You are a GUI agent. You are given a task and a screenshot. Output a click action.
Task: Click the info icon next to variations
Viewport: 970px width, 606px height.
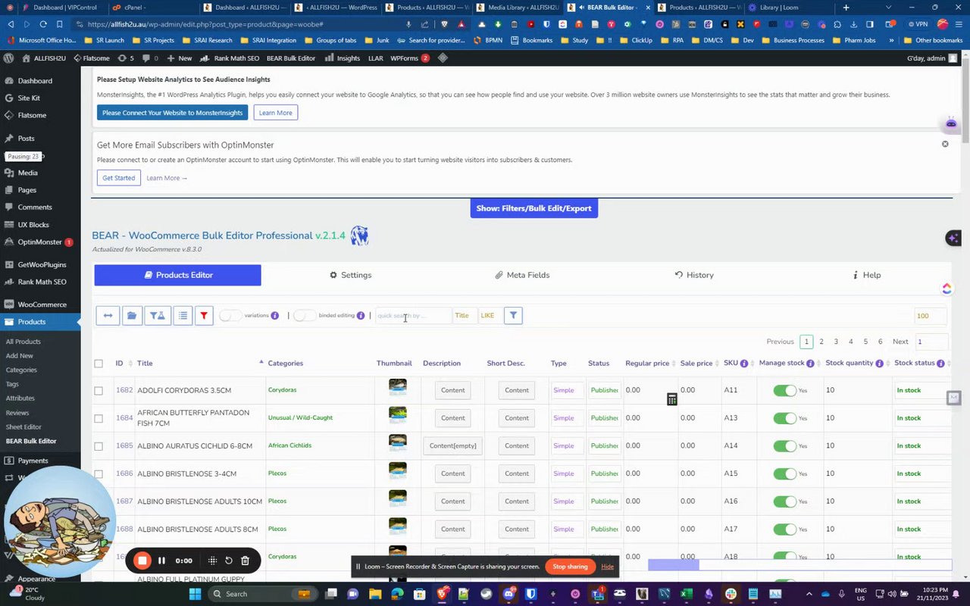click(x=274, y=316)
